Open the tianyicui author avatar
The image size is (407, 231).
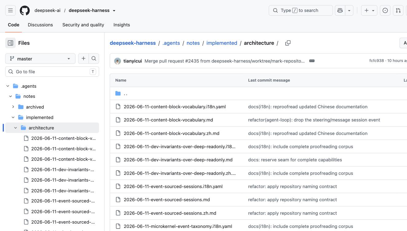pos(117,61)
